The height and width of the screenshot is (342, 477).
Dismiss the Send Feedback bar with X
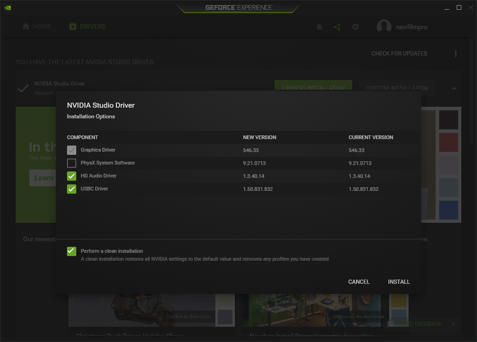tap(453, 324)
